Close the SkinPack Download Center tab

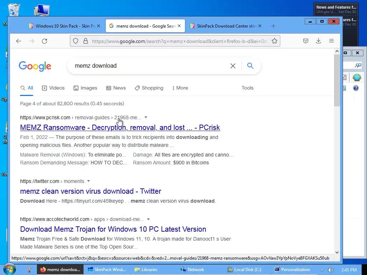[260, 26]
